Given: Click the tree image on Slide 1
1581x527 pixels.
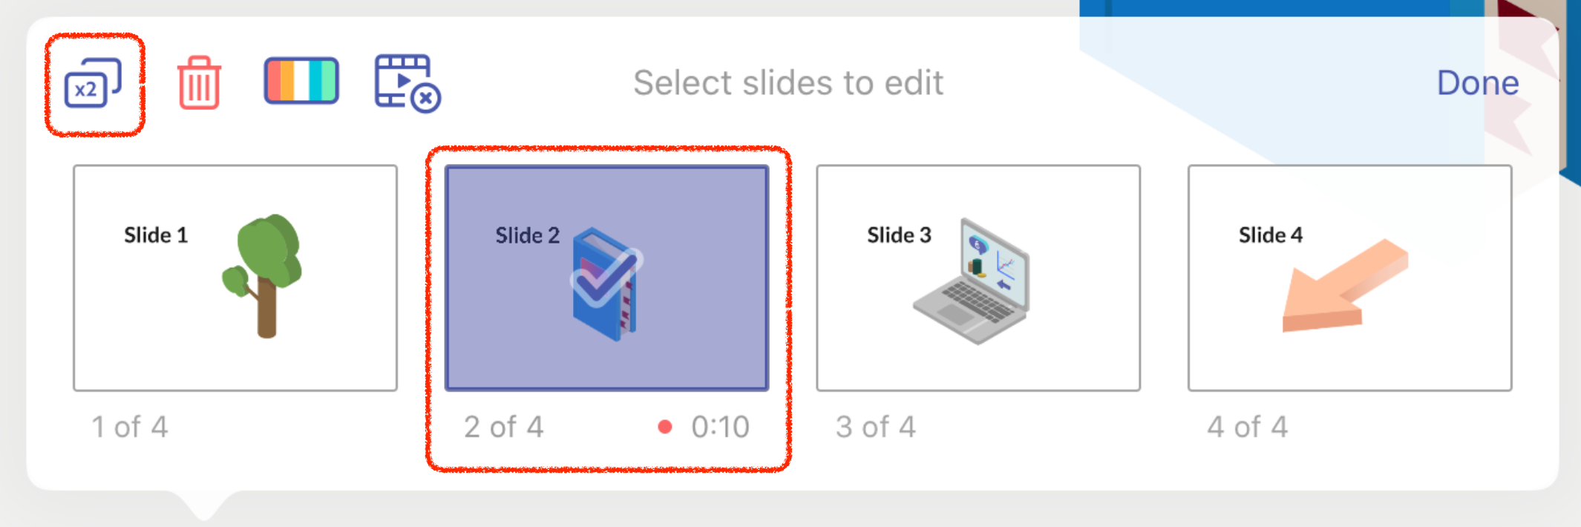Looking at the screenshot, I should [263, 276].
